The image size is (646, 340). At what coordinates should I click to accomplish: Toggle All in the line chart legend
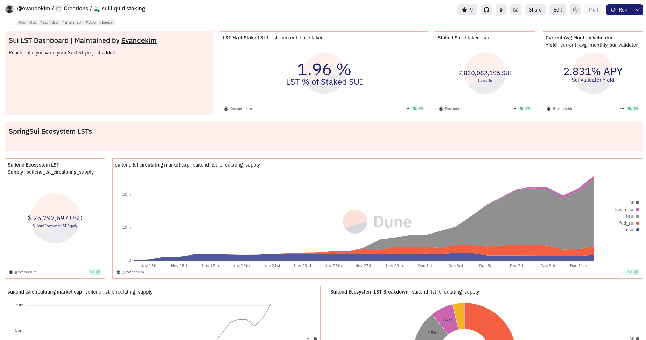tap(312, 338)
